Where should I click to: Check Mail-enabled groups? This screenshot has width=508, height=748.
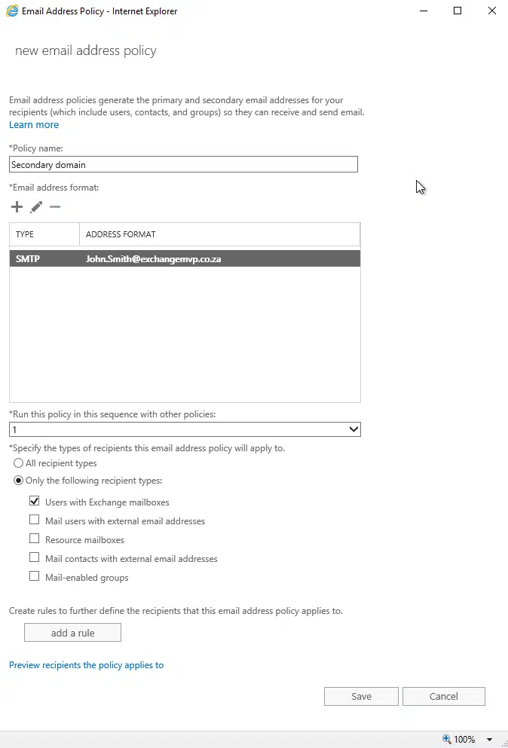tap(34, 576)
